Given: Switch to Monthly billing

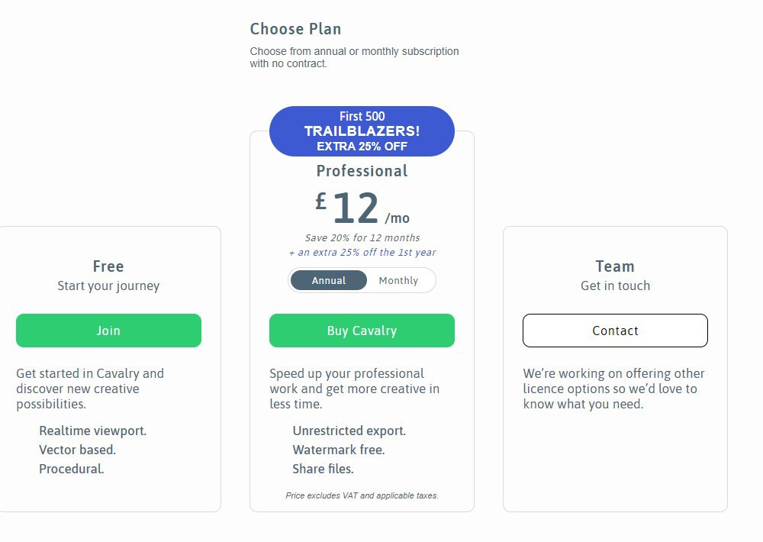Looking at the screenshot, I should tap(398, 280).
